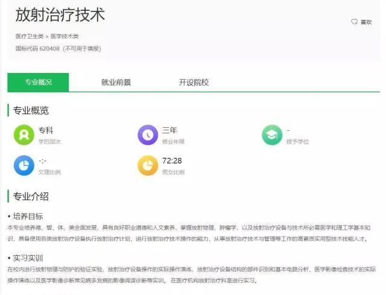
Task: Click the 喜欢 like label
Action: click(366, 22)
